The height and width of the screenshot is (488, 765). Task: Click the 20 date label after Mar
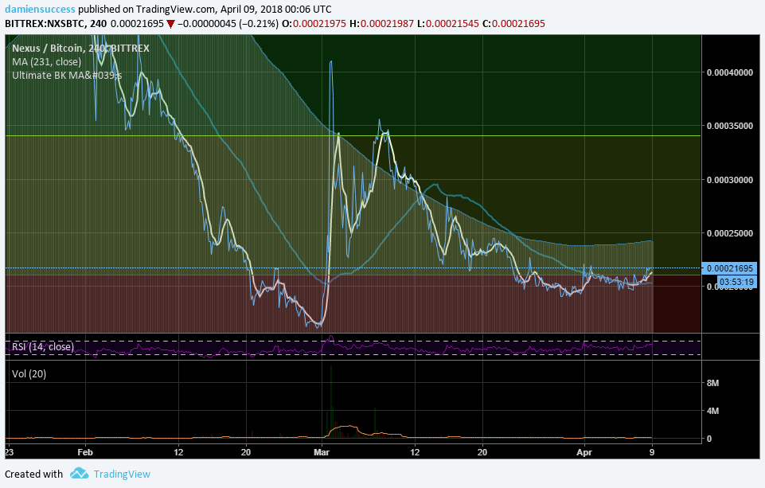click(x=482, y=452)
